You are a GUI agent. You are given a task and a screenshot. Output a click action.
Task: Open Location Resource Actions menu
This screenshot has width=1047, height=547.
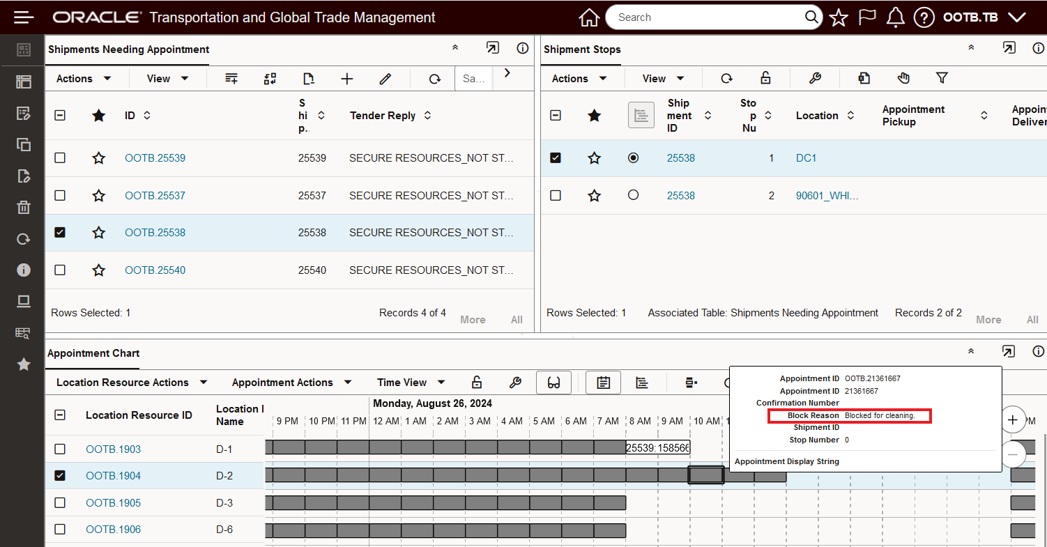click(132, 383)
